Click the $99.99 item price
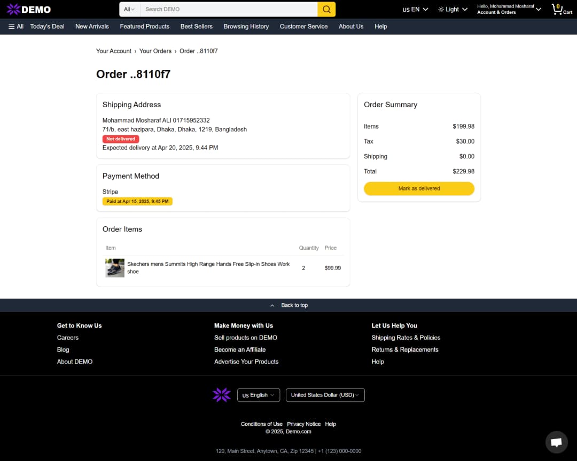 (x=333, y=268)
